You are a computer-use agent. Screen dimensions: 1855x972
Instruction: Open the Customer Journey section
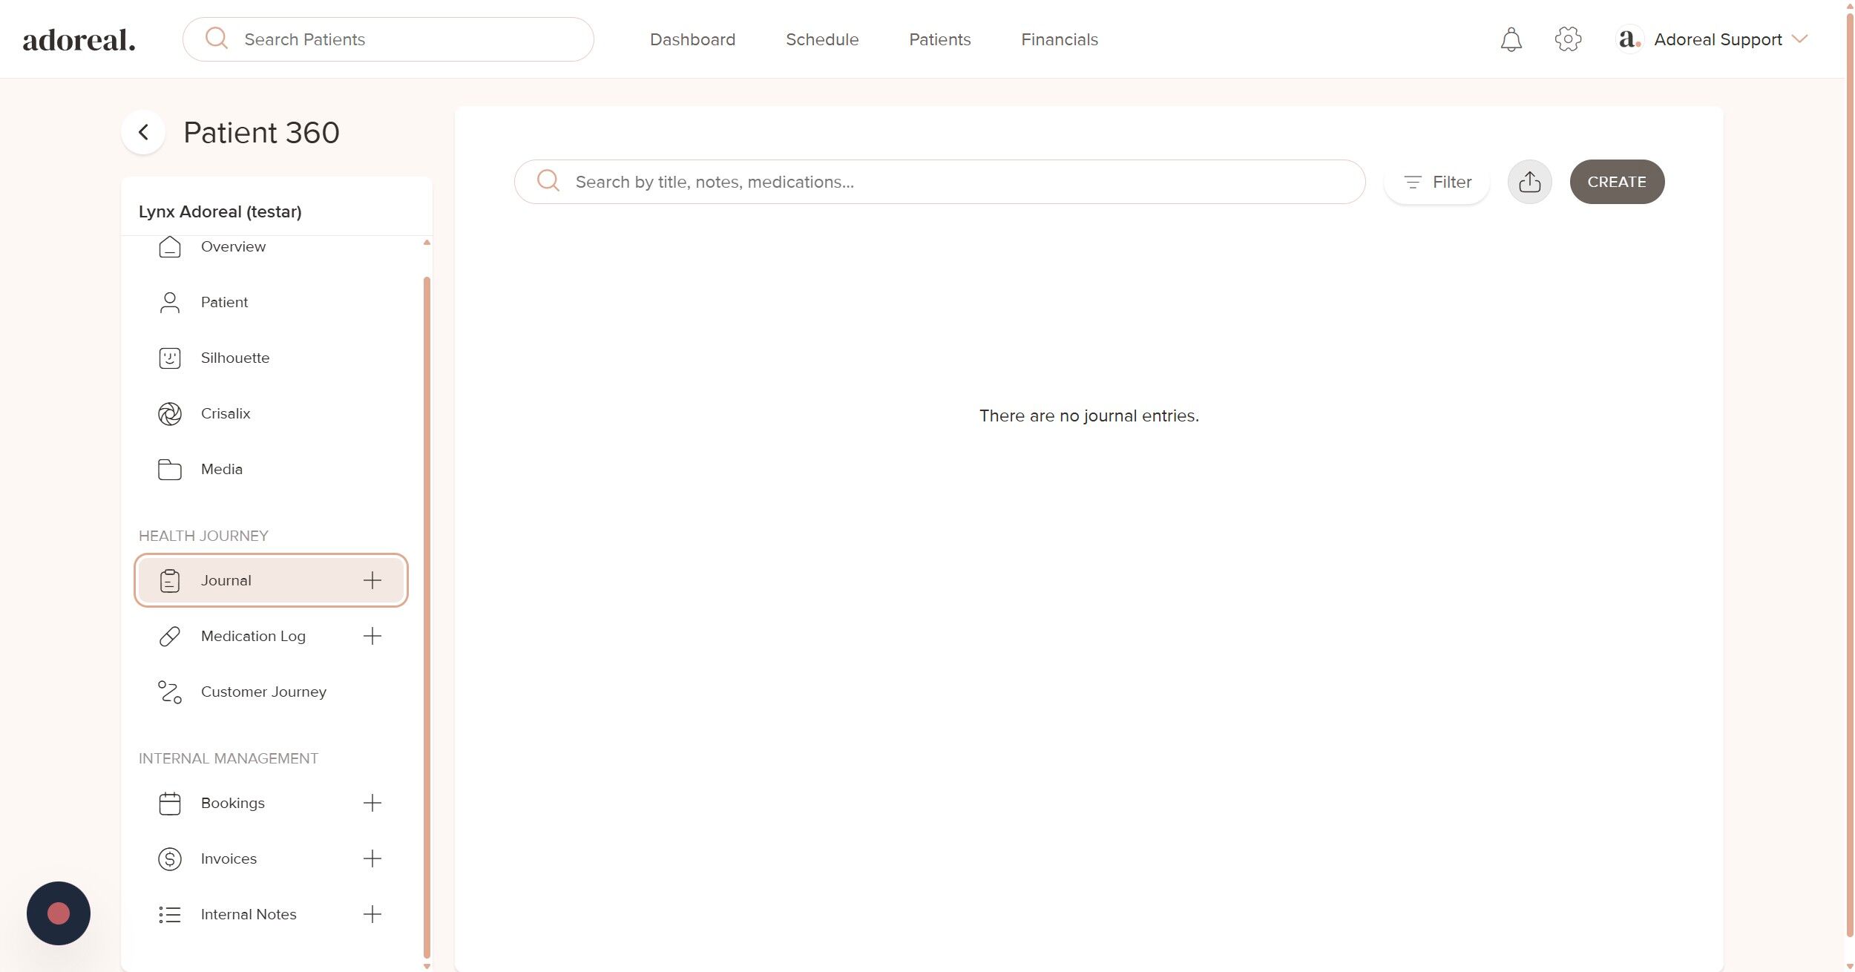263,692
